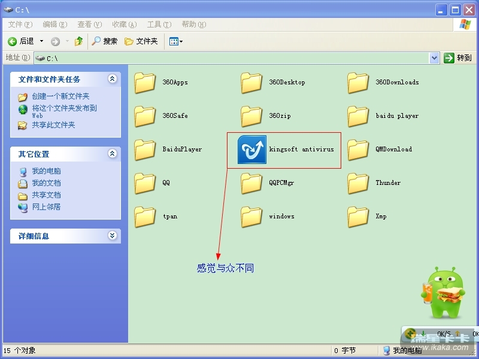Image resolution: width=479 pixels, height=359 pixels.
Task: Open the Tools (工具) menu
Action: tap(159, 25)
